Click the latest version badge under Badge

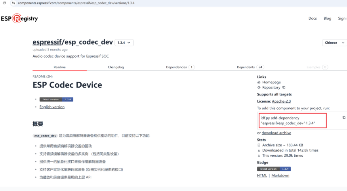274,169
